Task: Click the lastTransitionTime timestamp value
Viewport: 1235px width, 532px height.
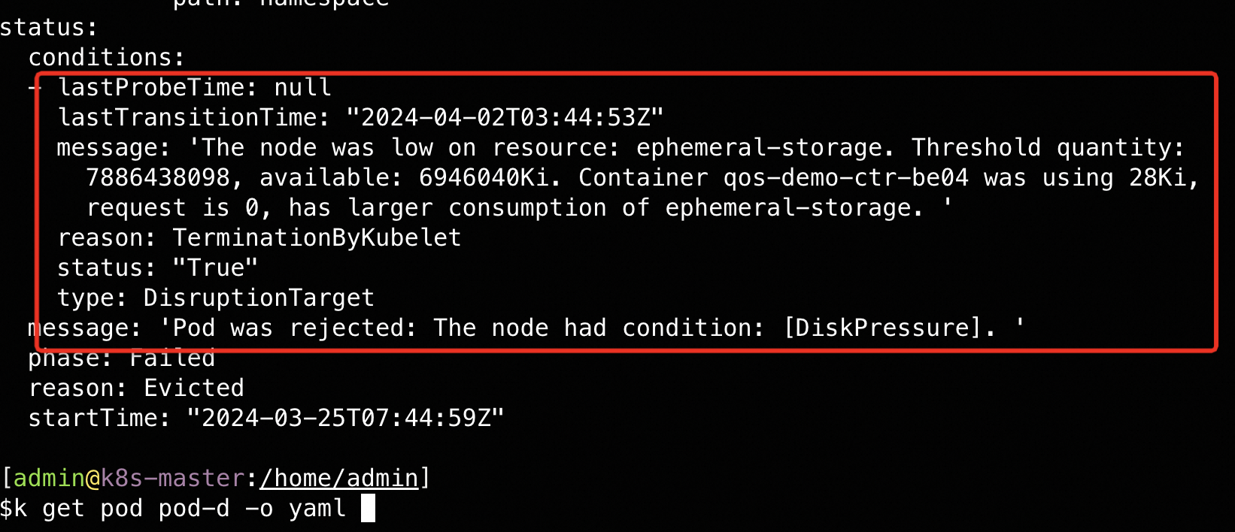Action: pos(505,117)
